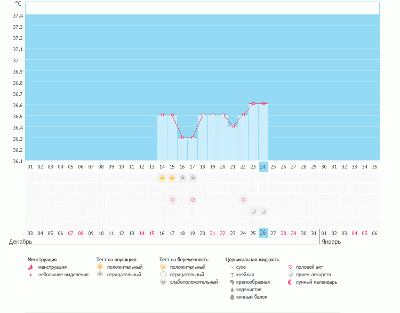Click the negative ovulation test icon on day 17
Image resolution: width=400 pixels, height=313 pixels.
coord(193,178)
